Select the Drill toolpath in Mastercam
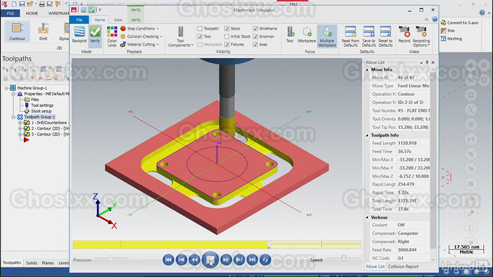This screenshot has height=277, width=493. [43, 32]
